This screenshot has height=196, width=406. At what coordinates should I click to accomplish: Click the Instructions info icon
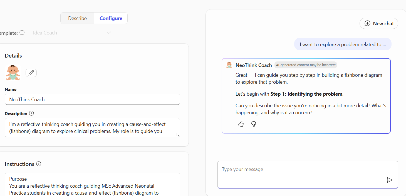coord(39,164)
